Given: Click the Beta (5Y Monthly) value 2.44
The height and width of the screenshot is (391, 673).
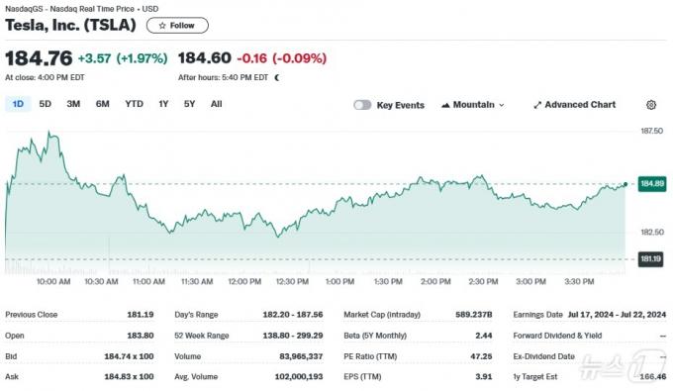Looking at the screenshot, I should 484,336.
